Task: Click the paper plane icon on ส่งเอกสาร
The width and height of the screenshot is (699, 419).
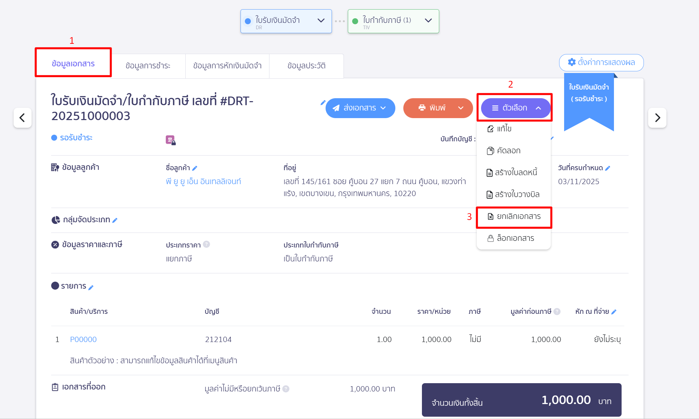Action: tap(336, 108)
